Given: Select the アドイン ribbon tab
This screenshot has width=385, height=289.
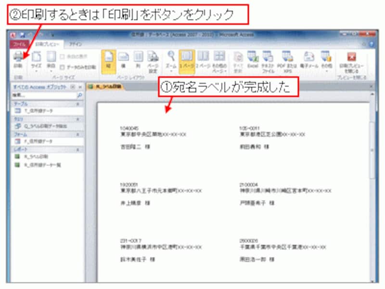Looking at the screenshot, I should [76, 44].
